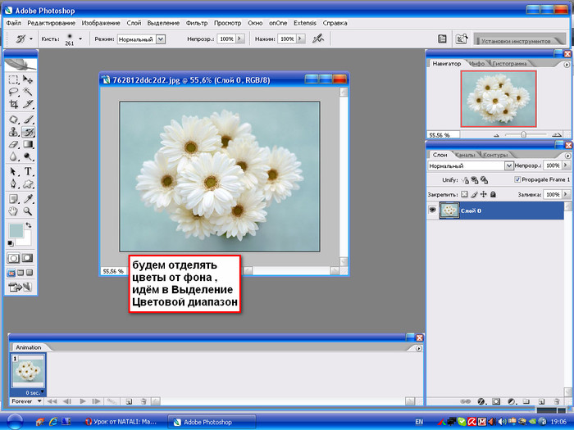This screenshot has width=574, height=430.
Task: Add layer mask from Layers panel
Action: [x=496, y=401]
